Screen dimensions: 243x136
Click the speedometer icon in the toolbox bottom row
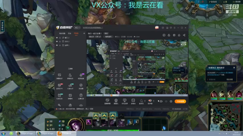coord(70,105)
